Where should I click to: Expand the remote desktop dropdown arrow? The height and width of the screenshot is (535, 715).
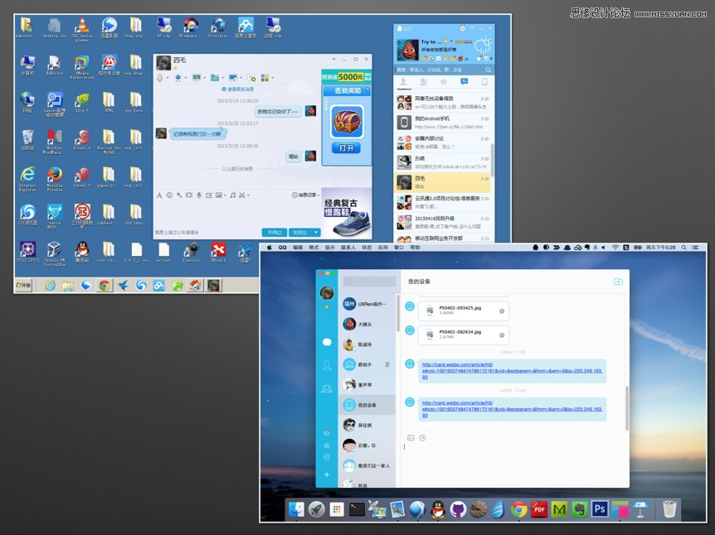pyautogui.click(x=241, y=78)
